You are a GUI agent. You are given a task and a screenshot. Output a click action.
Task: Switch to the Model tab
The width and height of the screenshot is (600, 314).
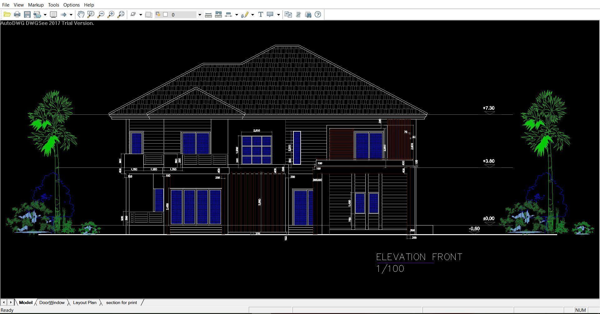pos(26,302)
